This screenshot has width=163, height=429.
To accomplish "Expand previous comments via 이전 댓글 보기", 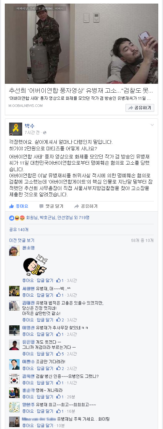I will [x=22, y=240].
